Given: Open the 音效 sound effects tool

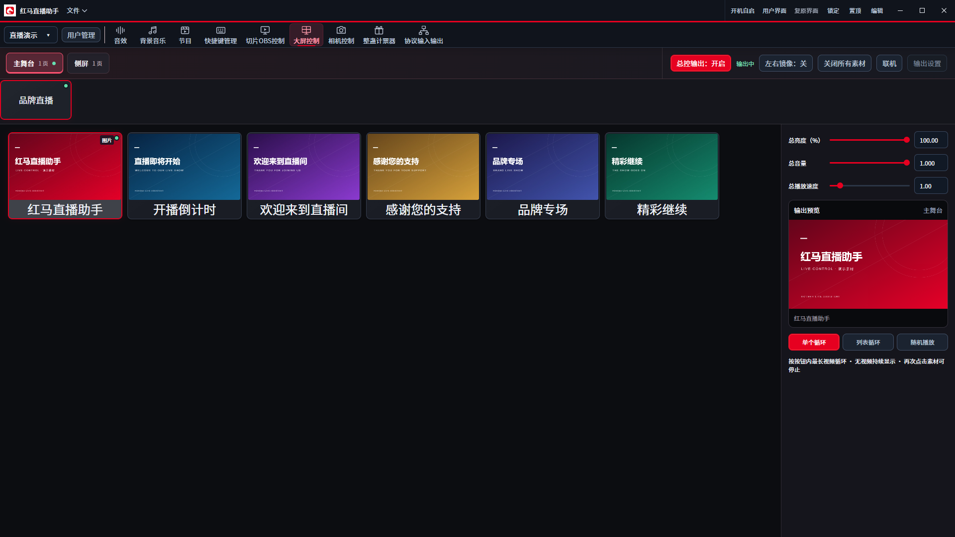Looking at the screenshot, I should 120,35.
